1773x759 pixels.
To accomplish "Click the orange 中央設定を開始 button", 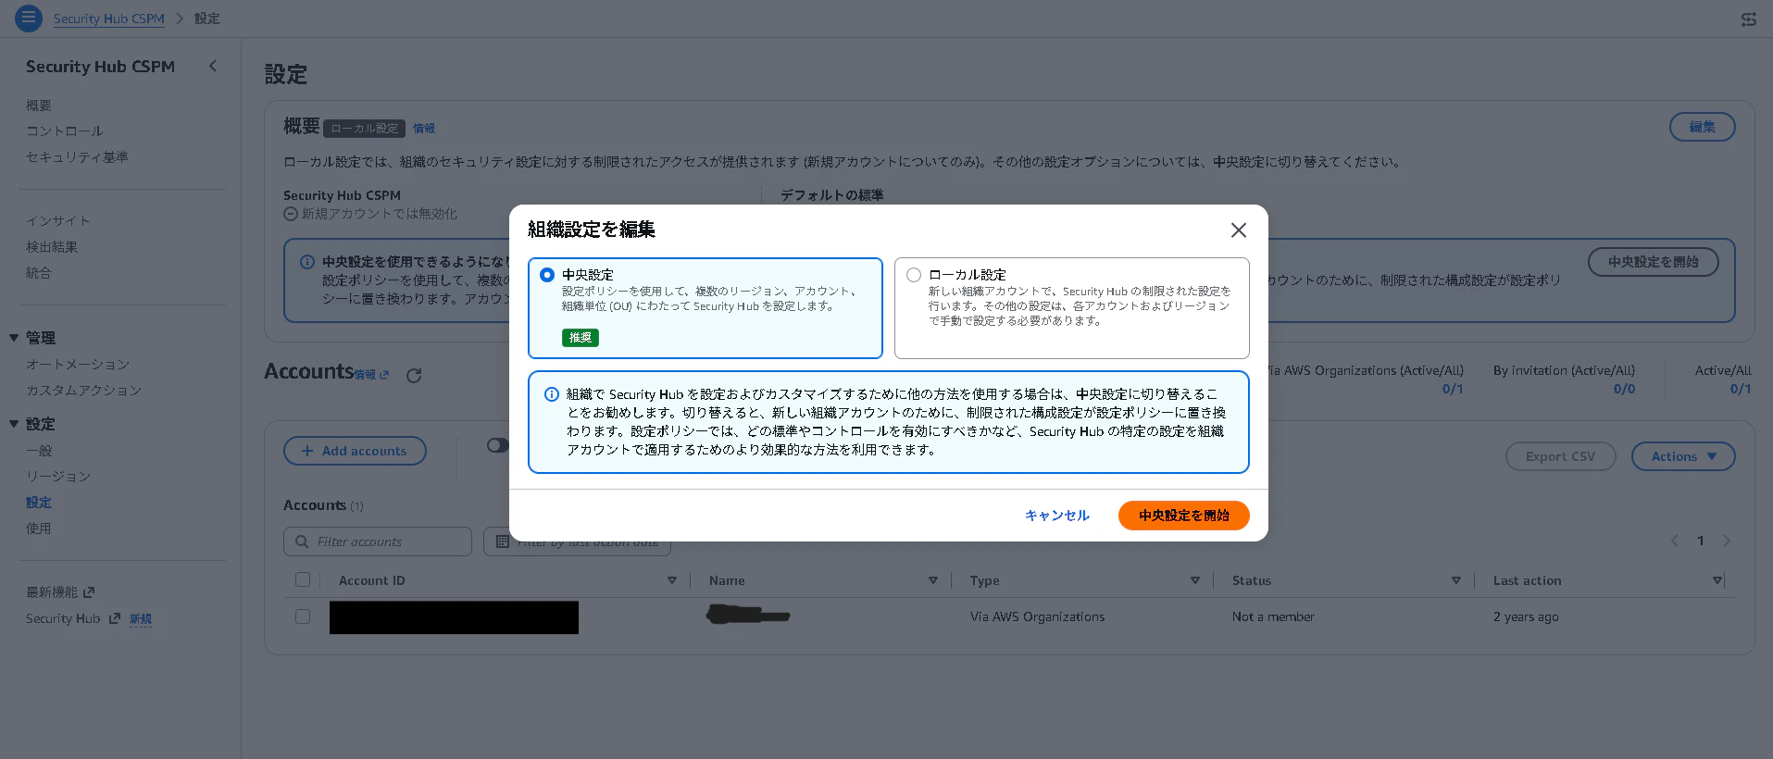I will pos(1183,516).
